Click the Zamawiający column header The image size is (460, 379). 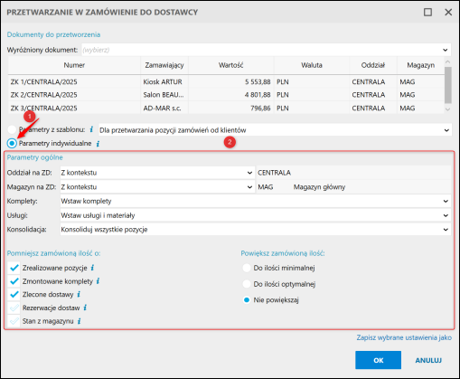pyautogui.click(x=164, y=65)
